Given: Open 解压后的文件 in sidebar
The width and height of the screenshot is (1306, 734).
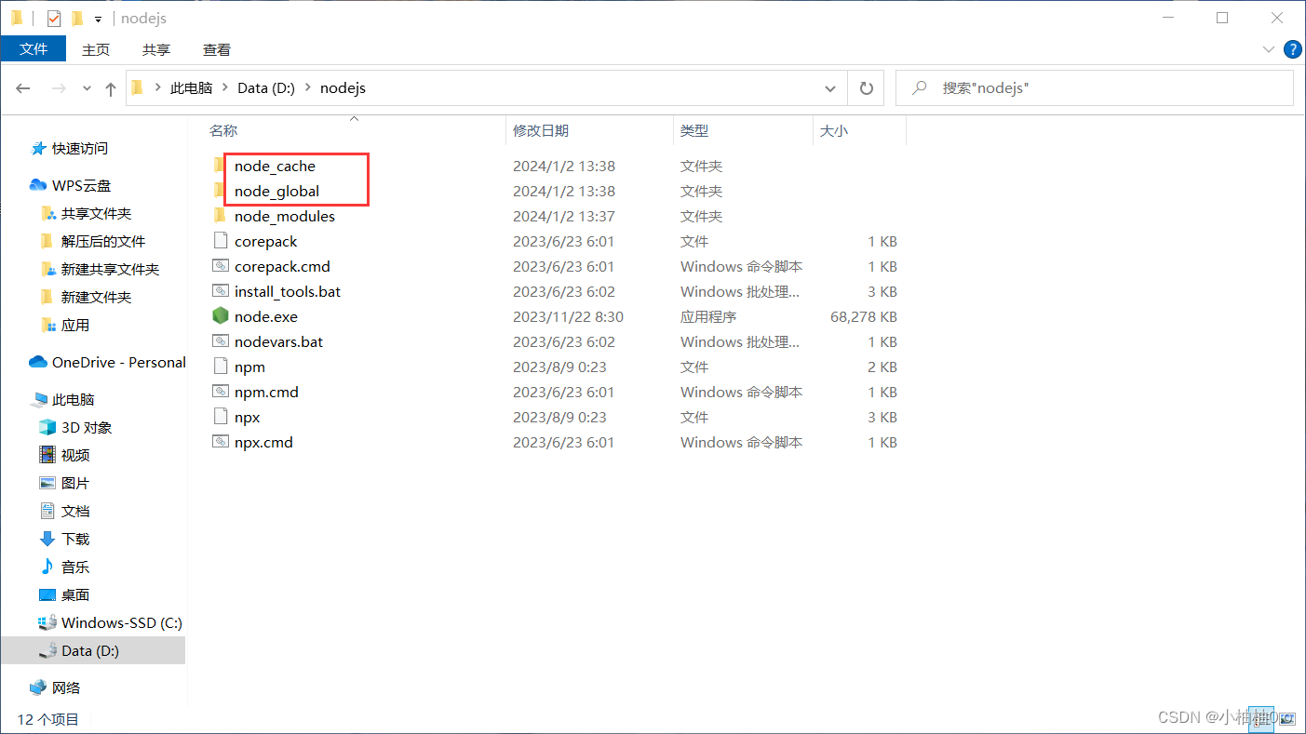Looking at the screenshot, I should pyautogui.click(x=93, y=241).
